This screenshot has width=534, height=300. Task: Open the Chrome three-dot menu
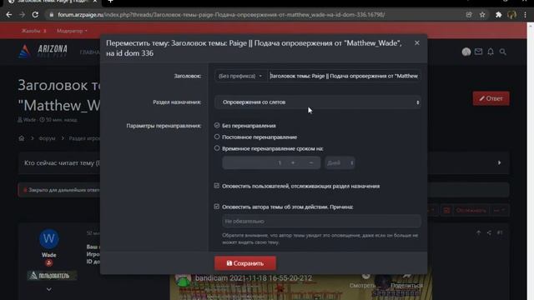[525, 15]
